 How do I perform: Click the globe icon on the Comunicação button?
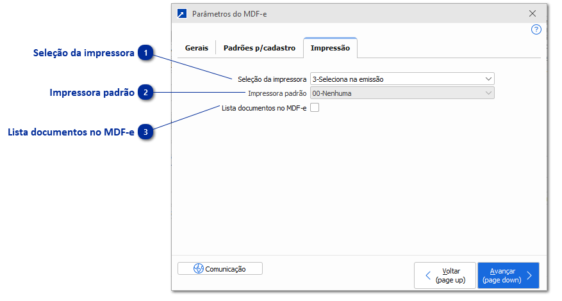tap(199, 269)
